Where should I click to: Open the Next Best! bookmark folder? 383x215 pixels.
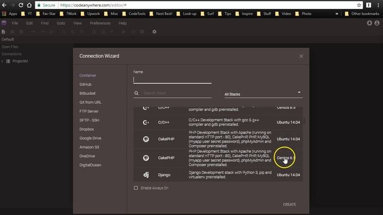coord(161,14)
